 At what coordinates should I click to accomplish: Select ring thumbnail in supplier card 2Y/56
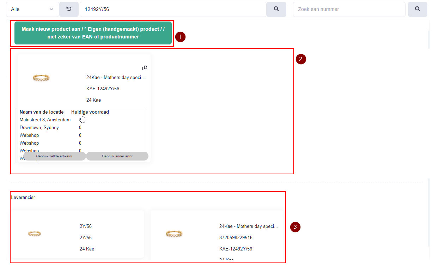coord(34,234)
